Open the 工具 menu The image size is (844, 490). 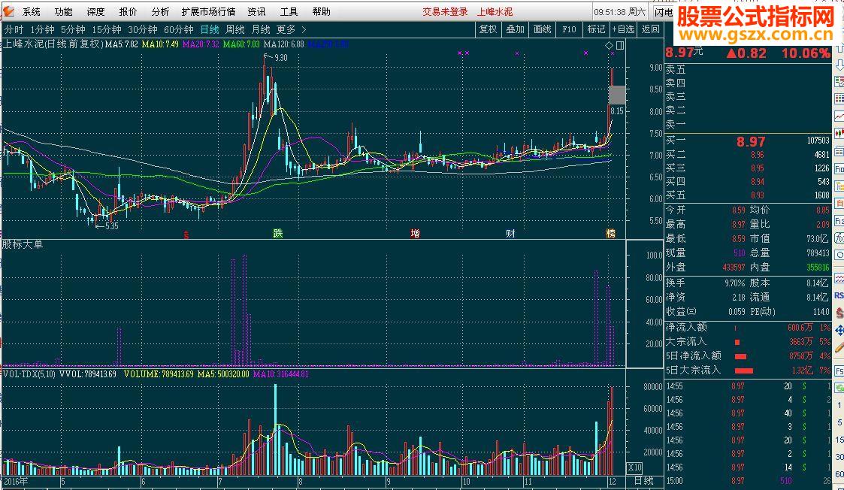click(x=289, y=11)
